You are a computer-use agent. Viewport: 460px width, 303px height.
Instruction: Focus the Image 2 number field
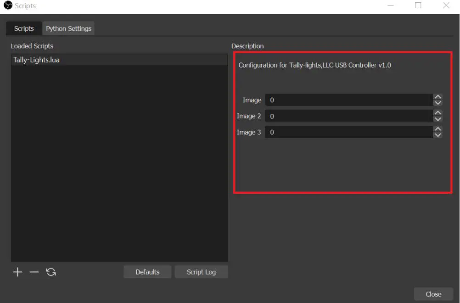tap(349, 116)
